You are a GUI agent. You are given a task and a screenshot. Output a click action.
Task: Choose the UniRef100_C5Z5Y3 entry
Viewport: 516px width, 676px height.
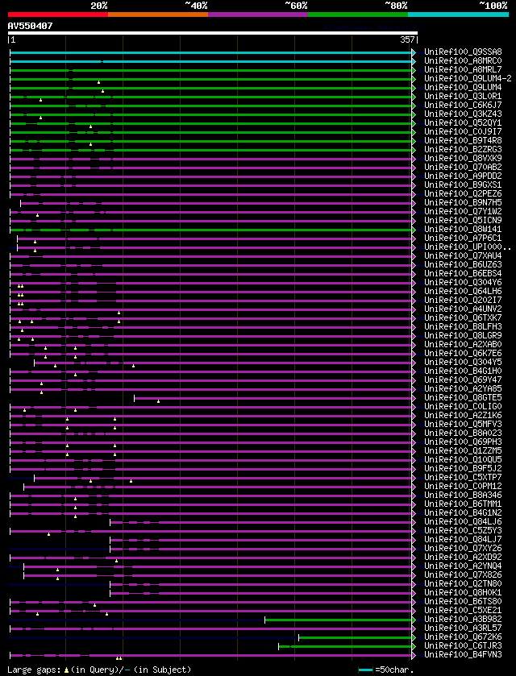point(463,531)
